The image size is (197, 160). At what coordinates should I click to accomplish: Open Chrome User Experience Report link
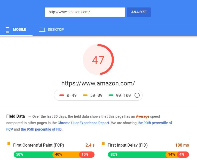point(83,123)
